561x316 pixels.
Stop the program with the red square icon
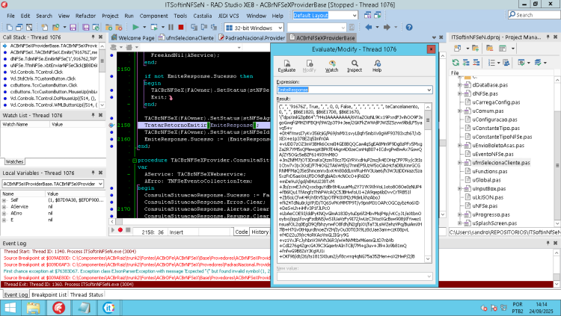coord(181,27)
